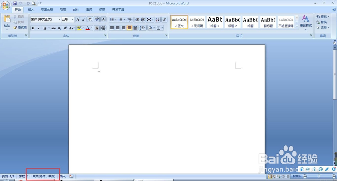Align text left
Screen dimensions: 337x181
click(x=112, y=28)
